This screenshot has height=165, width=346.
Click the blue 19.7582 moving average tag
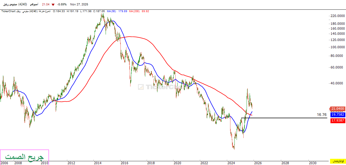pos(338,115)
